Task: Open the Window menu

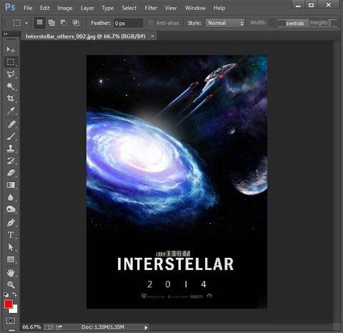Action: [x=195, y=8]
